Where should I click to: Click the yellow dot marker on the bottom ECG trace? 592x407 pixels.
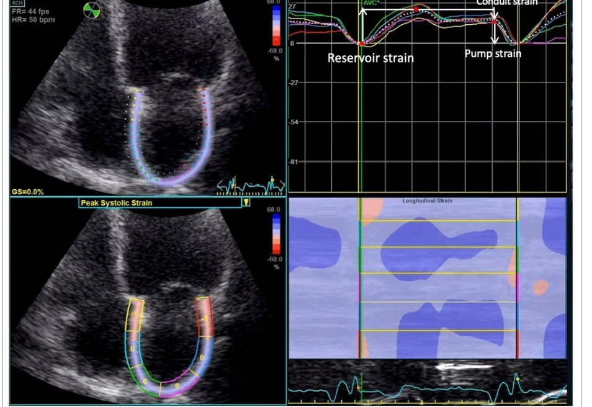click(518, 378)
